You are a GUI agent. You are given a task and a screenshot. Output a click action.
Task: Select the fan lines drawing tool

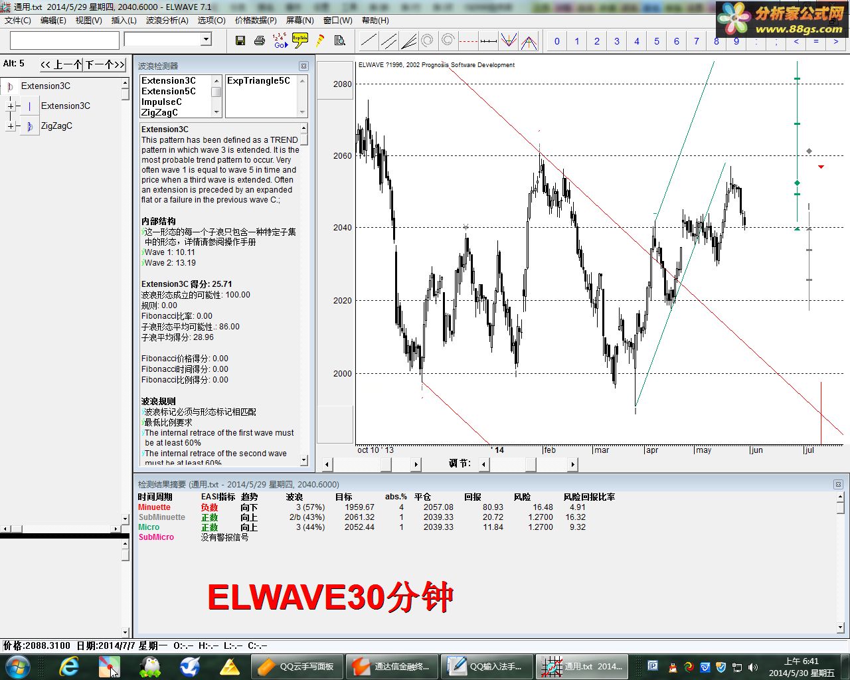409,41
